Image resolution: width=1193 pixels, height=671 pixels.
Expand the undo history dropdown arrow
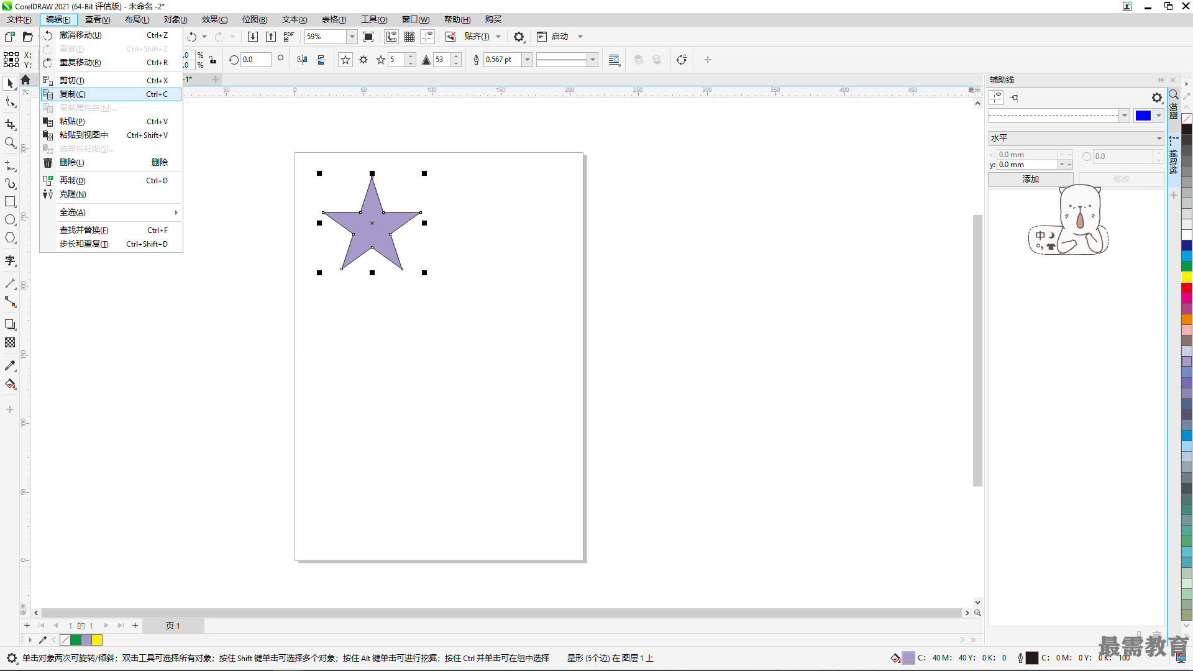[204, 37]
